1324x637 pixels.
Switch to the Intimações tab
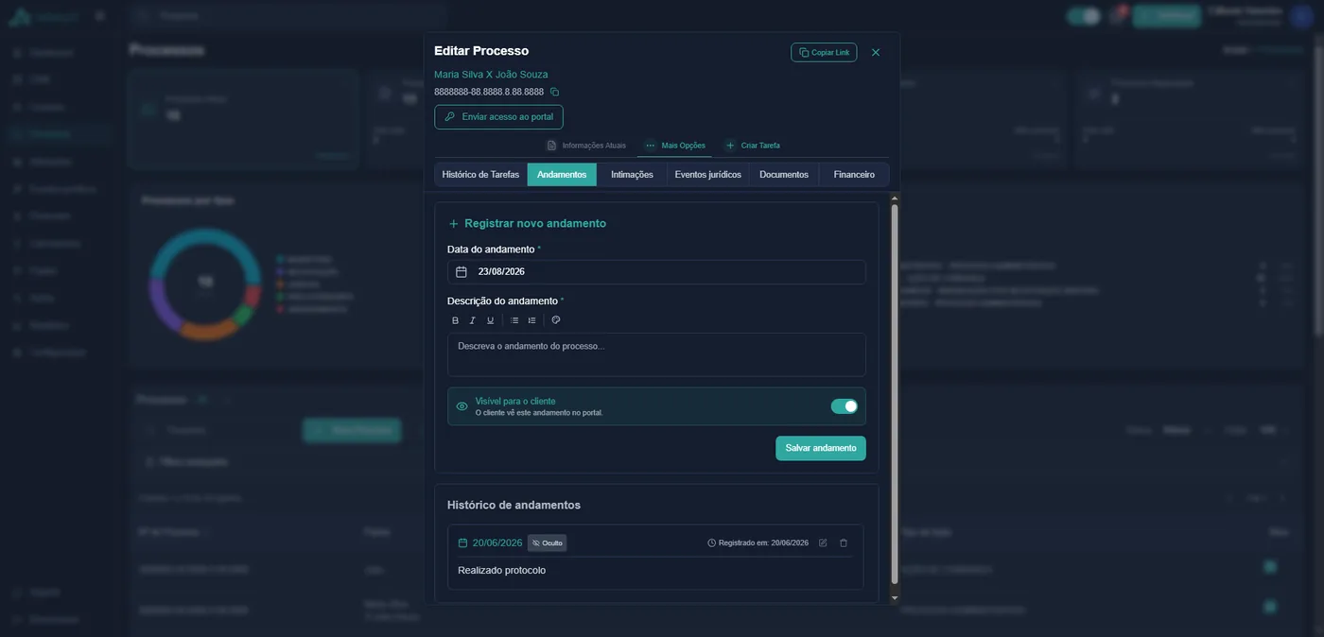tap(632, 174)
